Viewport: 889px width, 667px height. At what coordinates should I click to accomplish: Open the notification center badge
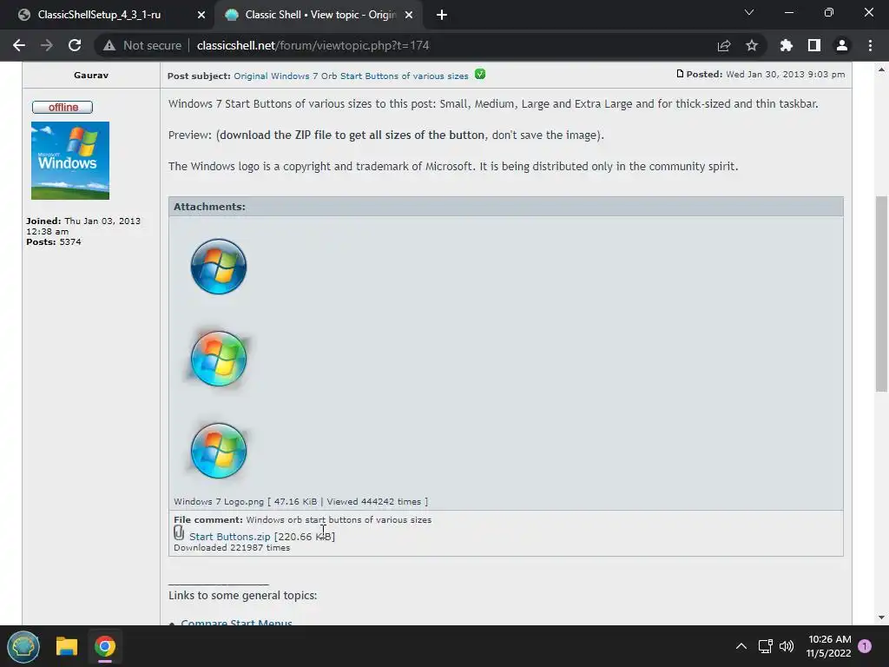865,646
